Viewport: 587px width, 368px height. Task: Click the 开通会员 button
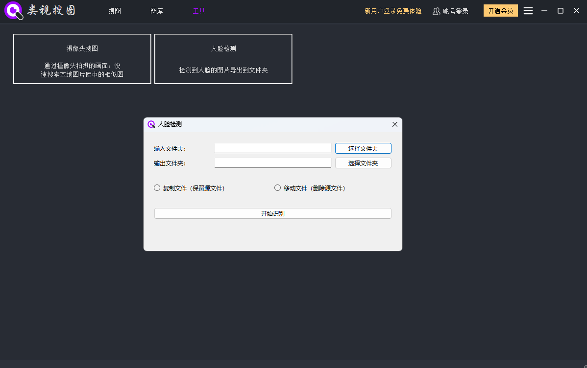tap(500, 11)
